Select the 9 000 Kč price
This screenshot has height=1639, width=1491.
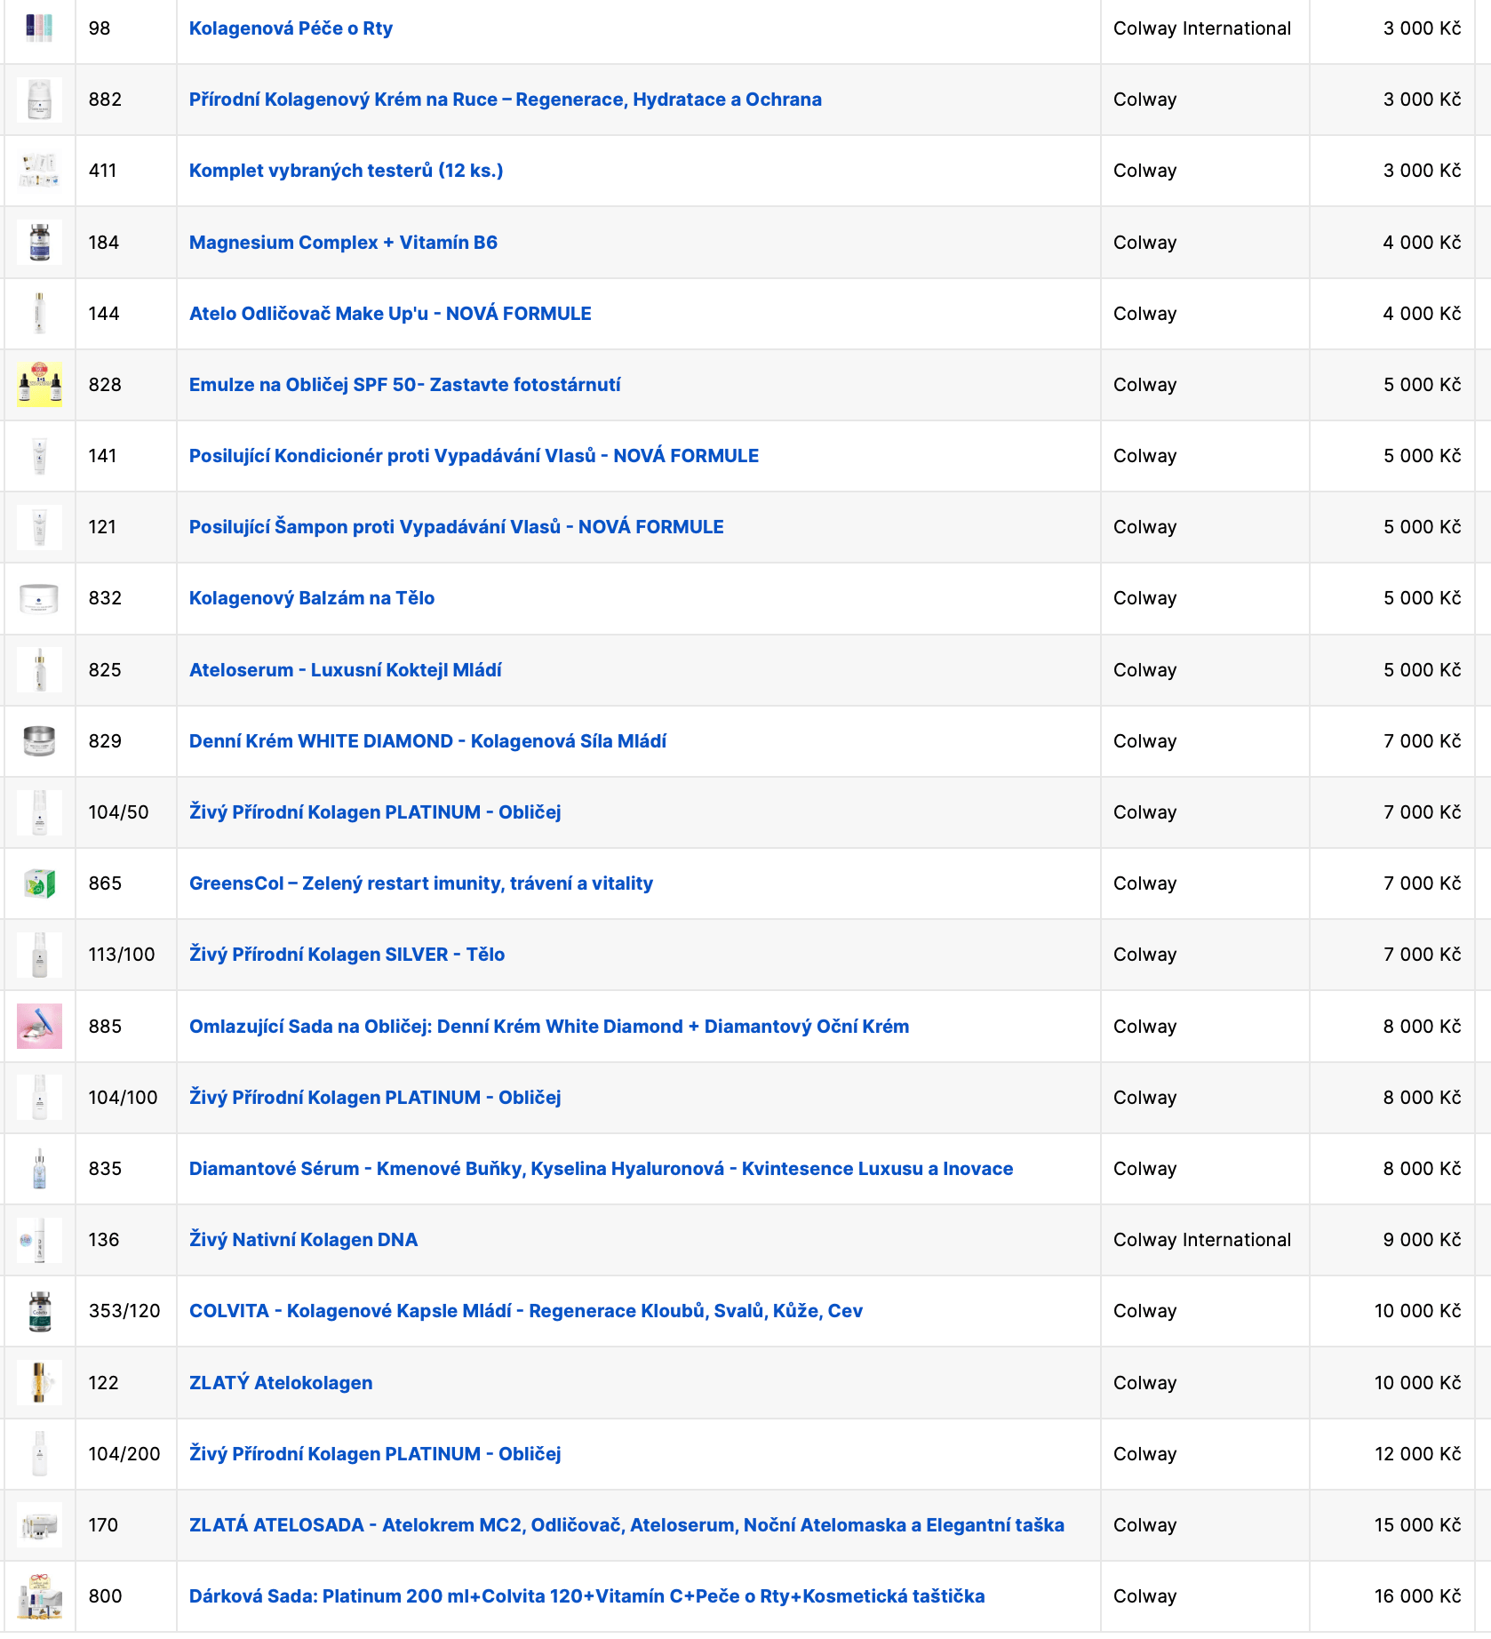[x=1422, y=1240]
